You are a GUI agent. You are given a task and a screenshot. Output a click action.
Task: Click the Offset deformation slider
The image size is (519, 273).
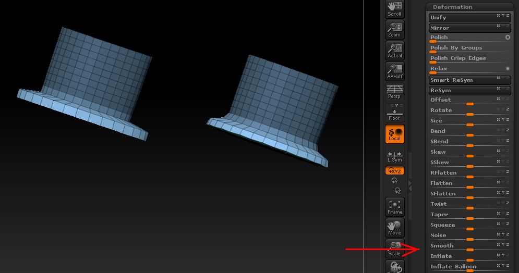pos(469,101)
